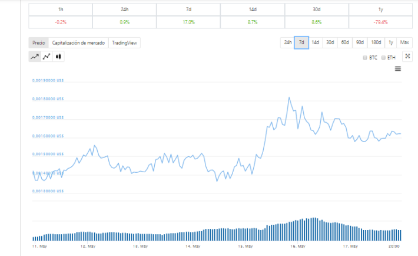Click the 30d column header in table
Viewport: 418px width, 256px height.
316,9
